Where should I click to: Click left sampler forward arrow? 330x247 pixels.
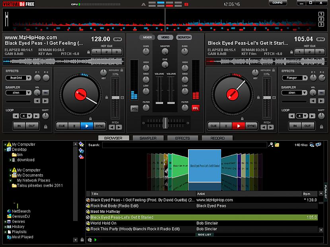coord(45,101)
